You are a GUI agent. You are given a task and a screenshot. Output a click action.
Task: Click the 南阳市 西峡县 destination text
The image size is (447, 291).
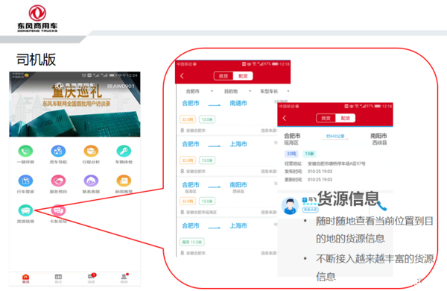point(378,139)
